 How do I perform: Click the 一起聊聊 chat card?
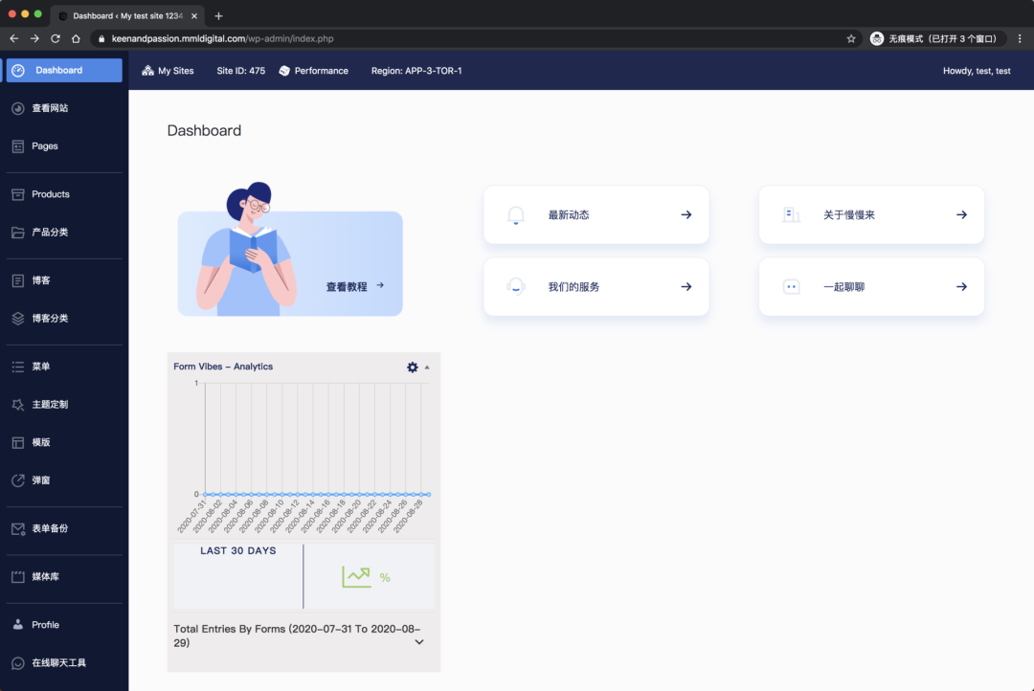pos(871,286)
